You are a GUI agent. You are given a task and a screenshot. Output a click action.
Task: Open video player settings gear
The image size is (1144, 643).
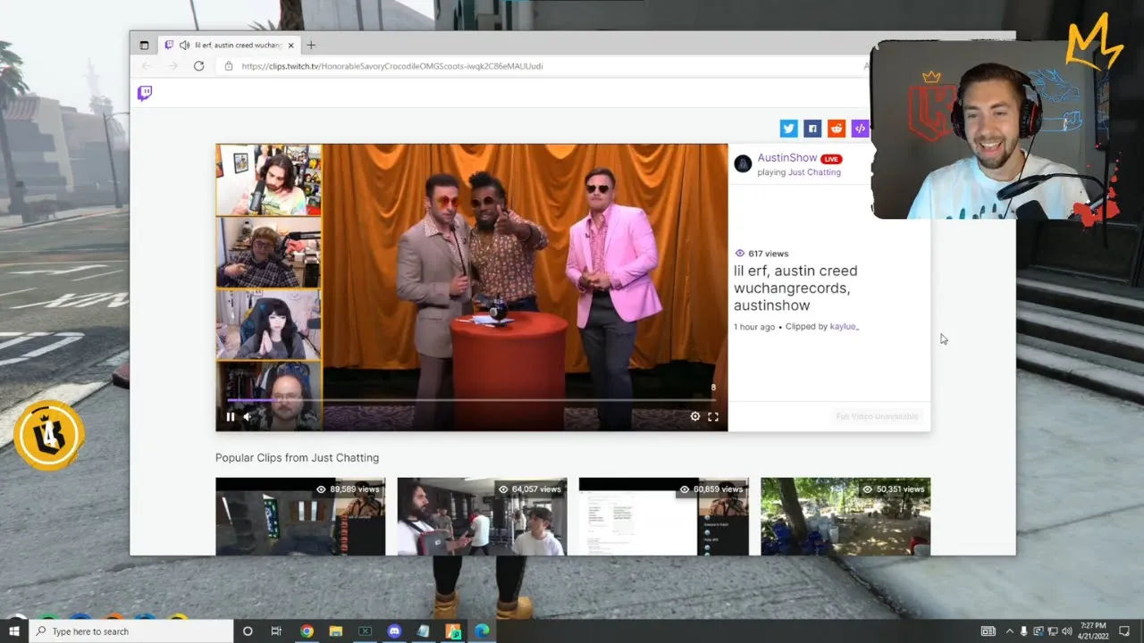pyautogui.click(x=695, y=416)
